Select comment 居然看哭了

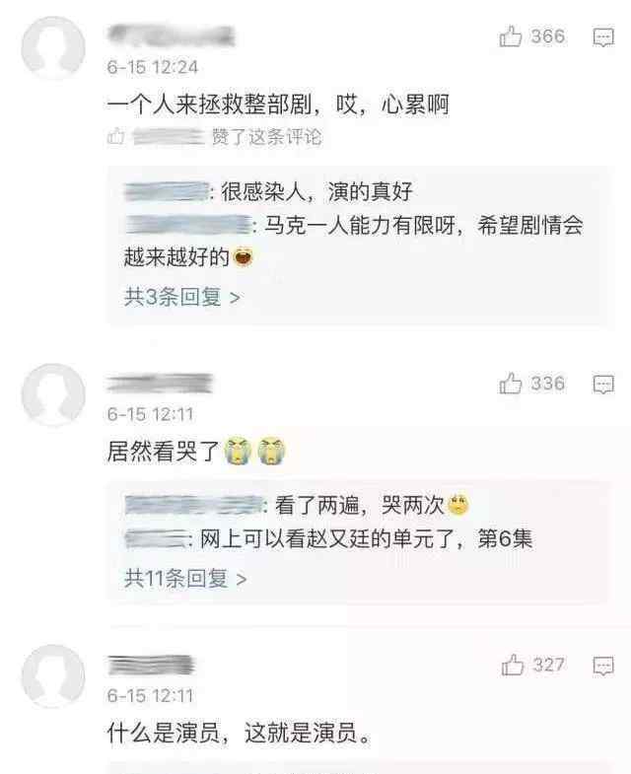163,452
